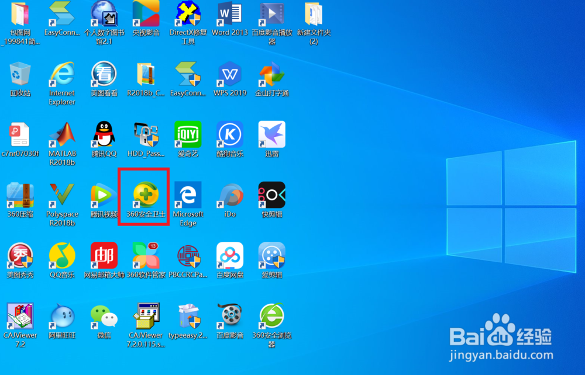Launch 腾讯QQ

tap(104, 136)
